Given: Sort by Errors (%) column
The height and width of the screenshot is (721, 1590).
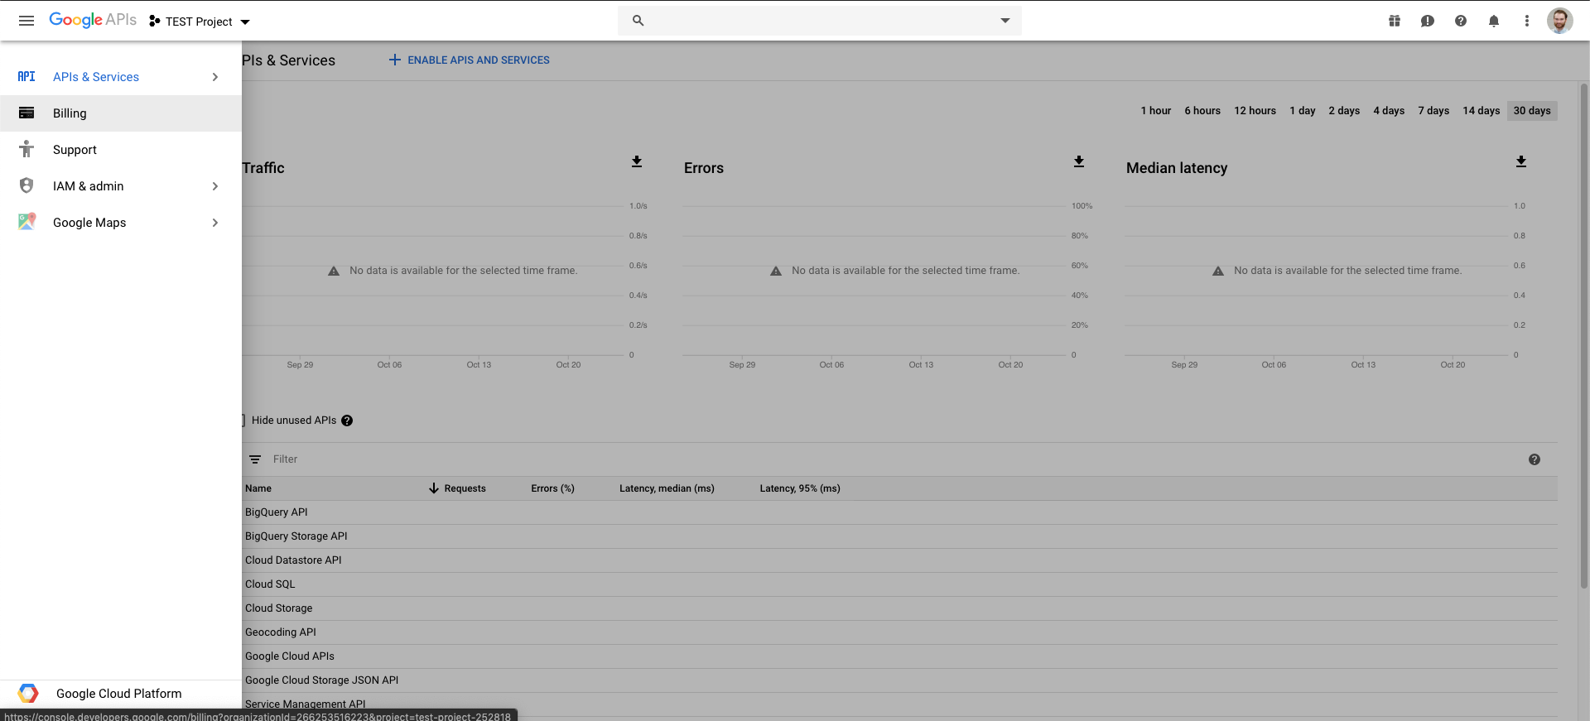Looking at the screenshot, I should pos(553,488).
